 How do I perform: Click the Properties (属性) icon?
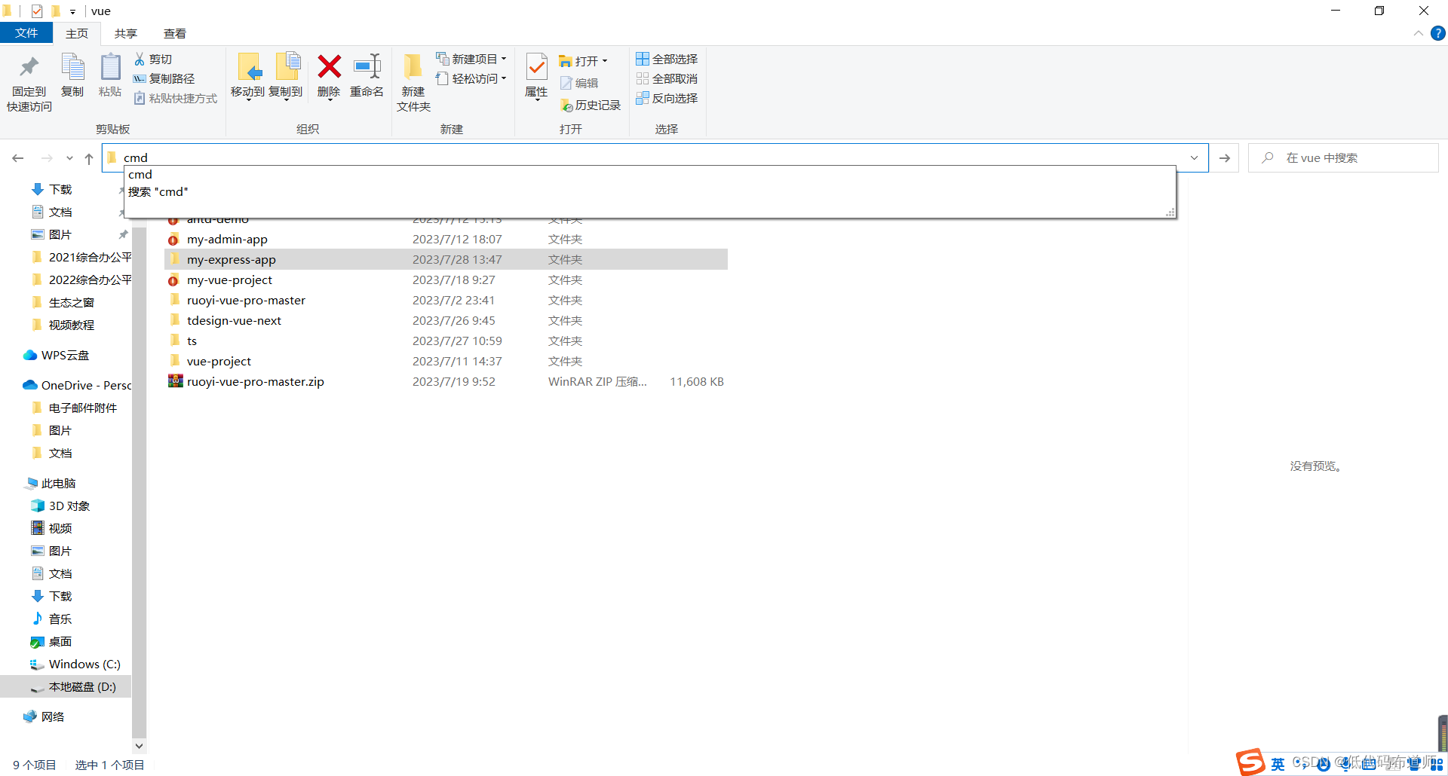click(x=536, y=68)
